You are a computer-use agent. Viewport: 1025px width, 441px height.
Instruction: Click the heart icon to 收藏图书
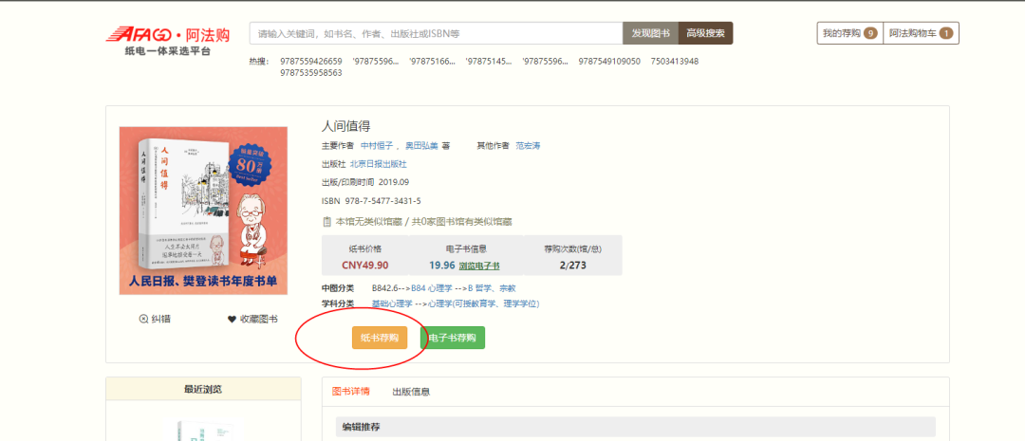click(232, 320)
